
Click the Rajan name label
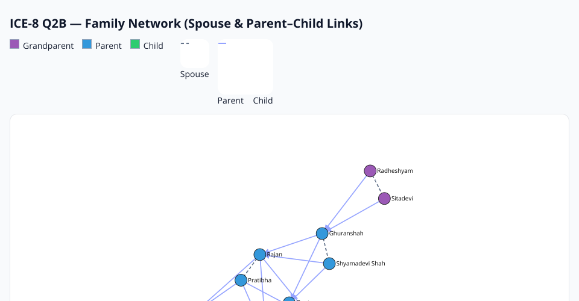tap(275, 255)
